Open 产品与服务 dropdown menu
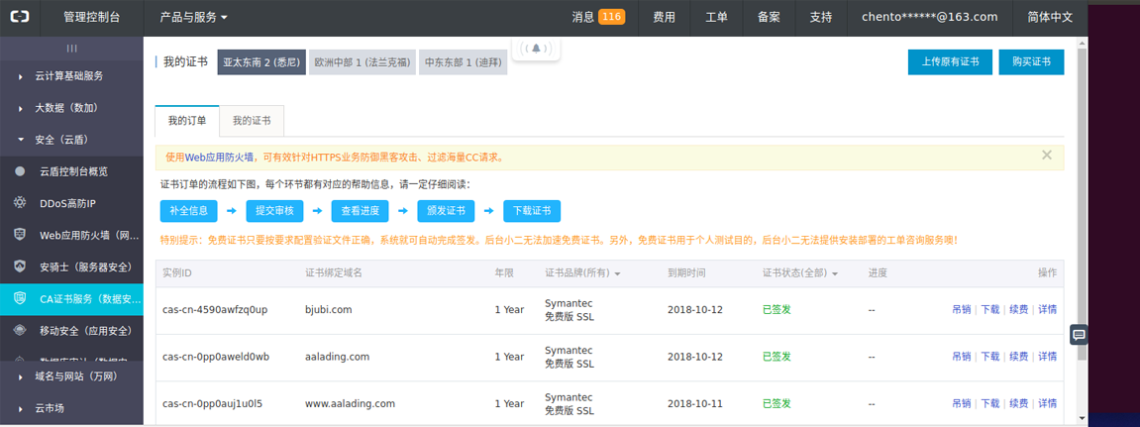The image size is (1140, 427). coord(193,18)
